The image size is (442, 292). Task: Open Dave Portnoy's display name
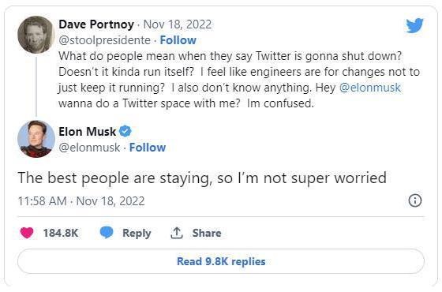(x=96, y=24)
